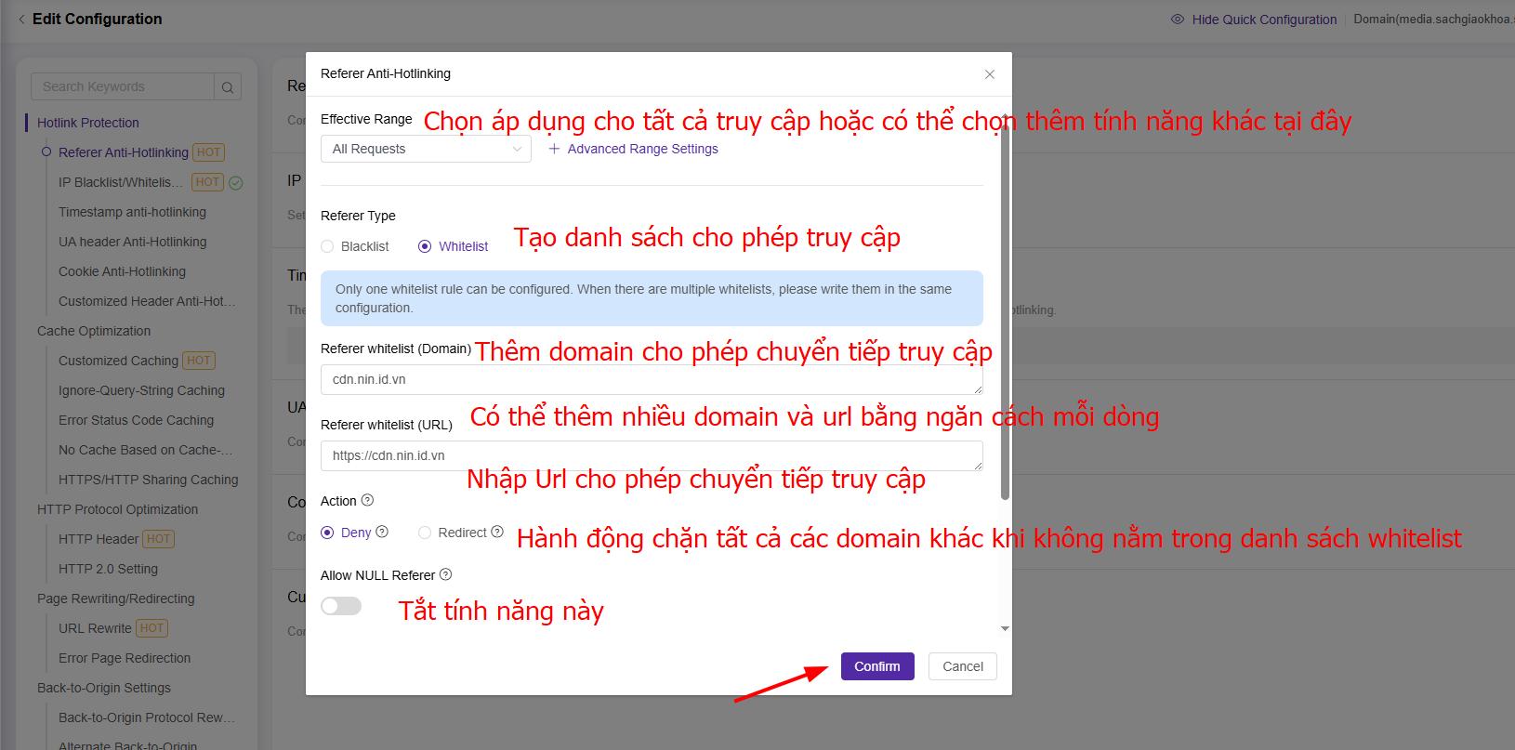1515x750 pixels.
Task: Click the search magnifier icon in sidebar
Action: pos(227,87)
